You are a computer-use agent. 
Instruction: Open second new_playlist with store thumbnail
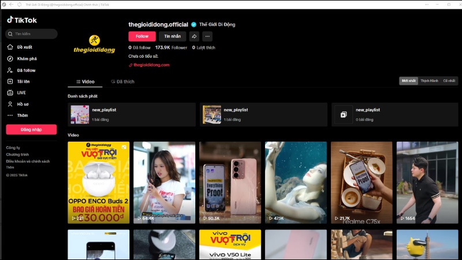click(x=263, y=114)
